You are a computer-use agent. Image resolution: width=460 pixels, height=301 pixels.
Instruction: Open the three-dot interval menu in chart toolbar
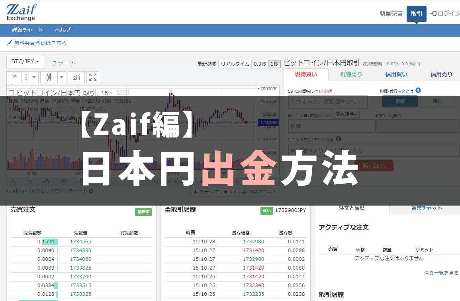click(x=26, y=77)
